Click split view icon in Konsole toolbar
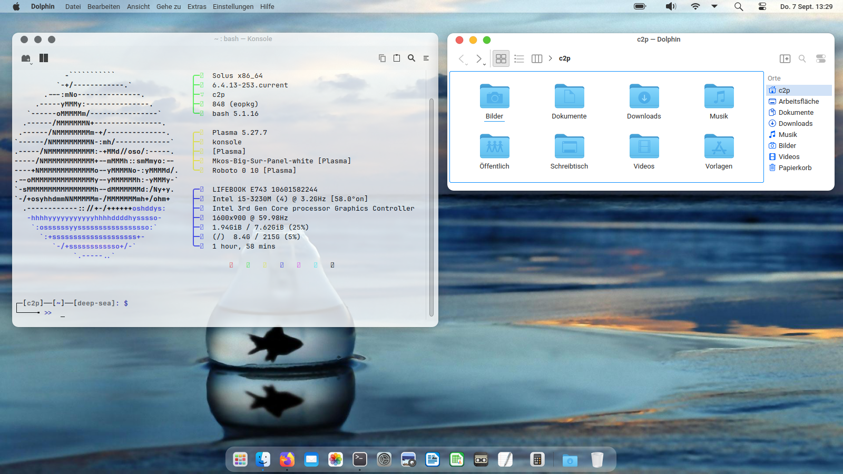This screenshot has width=843, height=474. point(44,58)
